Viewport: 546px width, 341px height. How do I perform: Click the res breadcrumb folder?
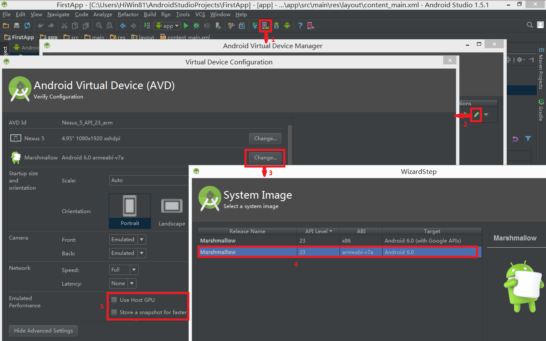(x=118, y=38)
